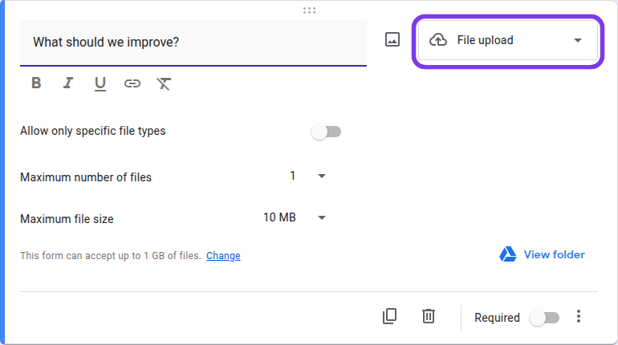Click 'This form can accept up to 1 GB' text
The image size is (618, 345).
111,256
